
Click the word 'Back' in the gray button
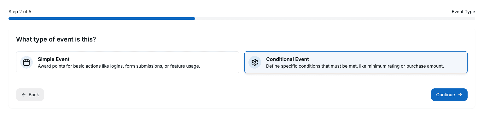pos(34,95)
